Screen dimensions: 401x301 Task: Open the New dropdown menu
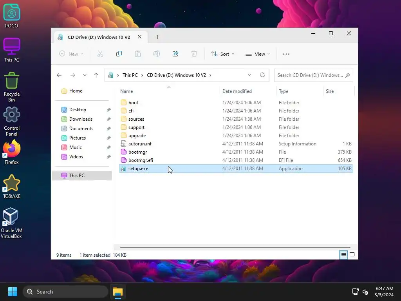[x=71, y=54]
